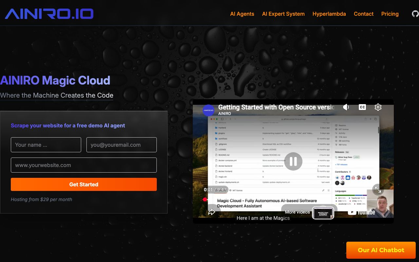Open the Our AI Chatbot button
This screenshot has width=419, height=262.
(x=381, y=250)
